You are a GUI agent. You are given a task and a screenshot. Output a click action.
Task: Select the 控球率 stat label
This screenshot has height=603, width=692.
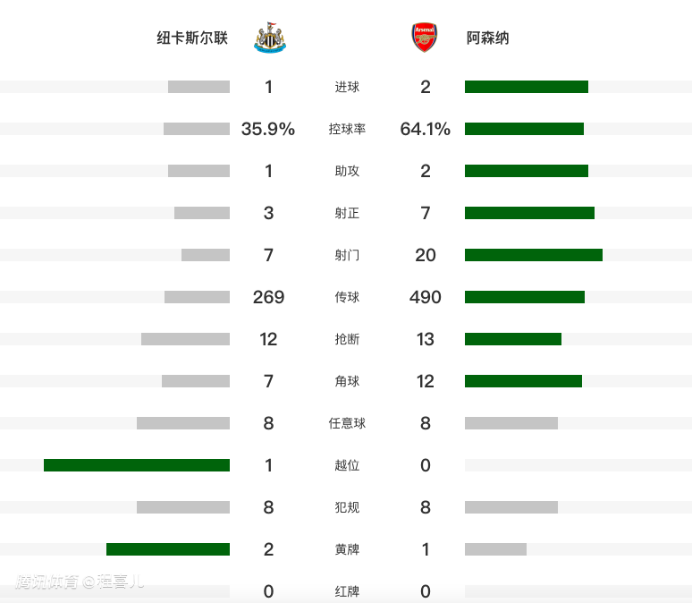(347, 129)
